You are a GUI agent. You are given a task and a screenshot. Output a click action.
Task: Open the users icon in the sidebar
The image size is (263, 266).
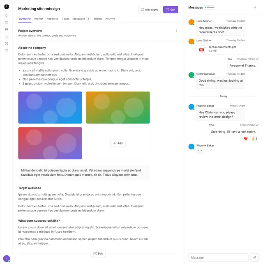click(x=7, y=50)
